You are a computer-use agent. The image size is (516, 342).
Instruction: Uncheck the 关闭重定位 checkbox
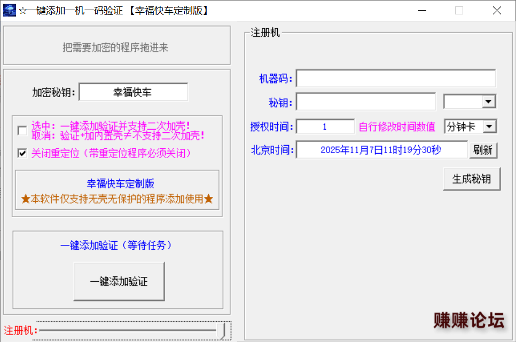click(x=22, y=153)
